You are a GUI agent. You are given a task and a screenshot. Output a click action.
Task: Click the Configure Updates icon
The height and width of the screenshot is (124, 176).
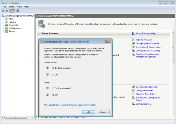tap(133, 90)
